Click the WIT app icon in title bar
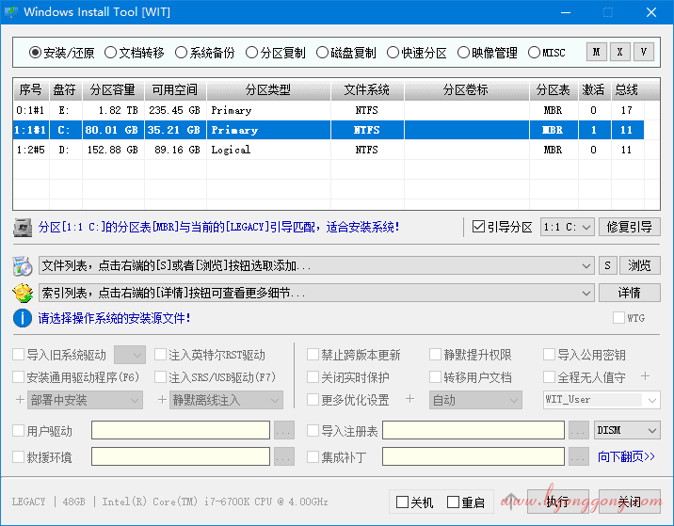Screen dimensions: 674x526 [x=11, y=11]
